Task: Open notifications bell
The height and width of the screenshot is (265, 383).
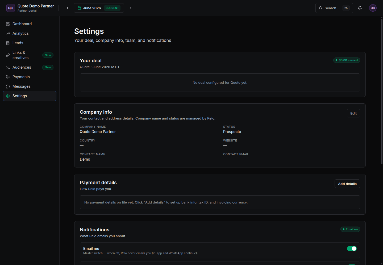Action: point(360,8)
